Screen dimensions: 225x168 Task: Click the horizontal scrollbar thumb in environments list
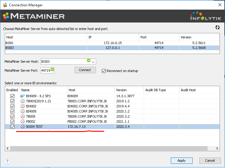tap(109, 148)
